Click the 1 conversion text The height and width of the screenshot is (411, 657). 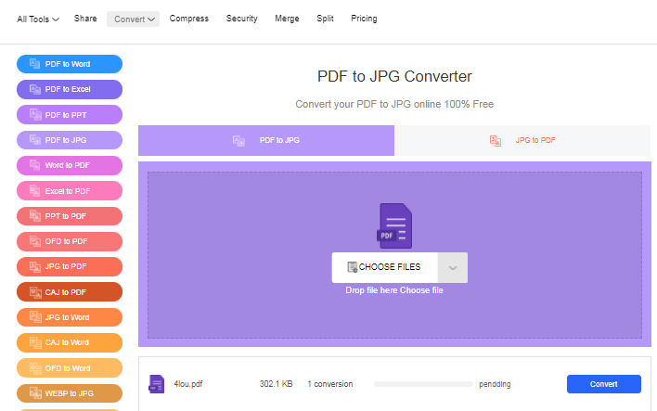coord(330,384)
